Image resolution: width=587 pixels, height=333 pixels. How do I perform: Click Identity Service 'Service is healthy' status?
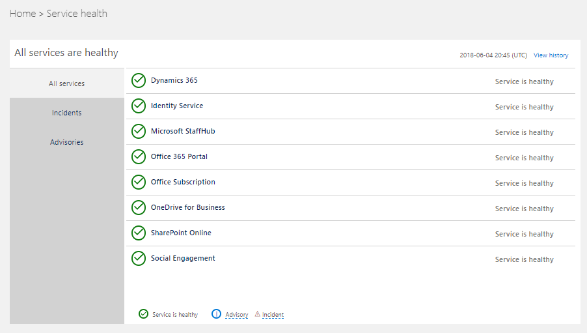524,108
